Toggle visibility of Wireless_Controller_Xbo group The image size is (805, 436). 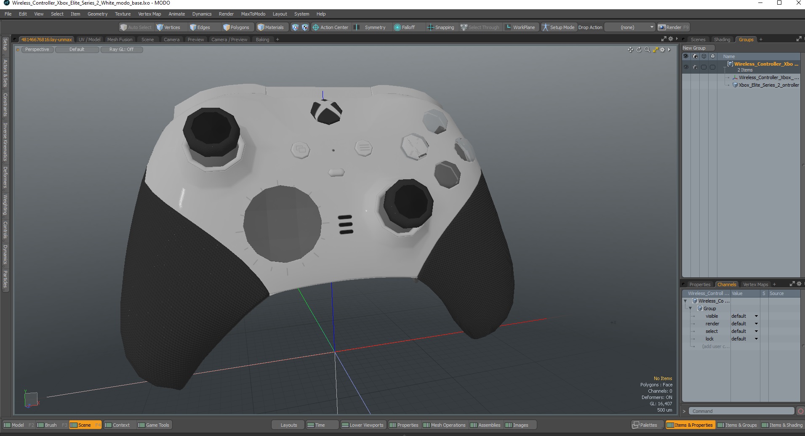coord(686,67)
